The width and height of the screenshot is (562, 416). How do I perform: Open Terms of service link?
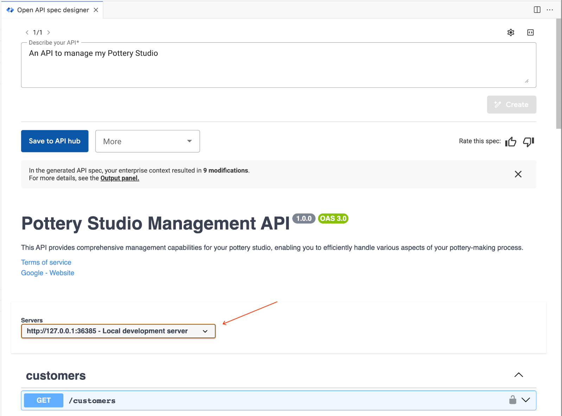[46, 262]
